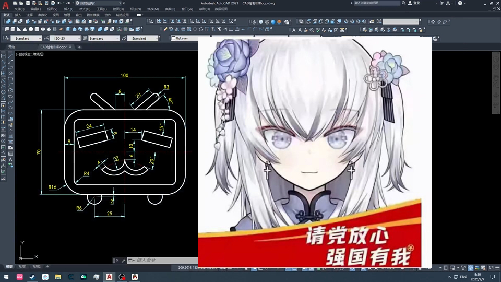Open the table style Standard dropdown
This screenshot has height=282, width=501.
(103, 38)
